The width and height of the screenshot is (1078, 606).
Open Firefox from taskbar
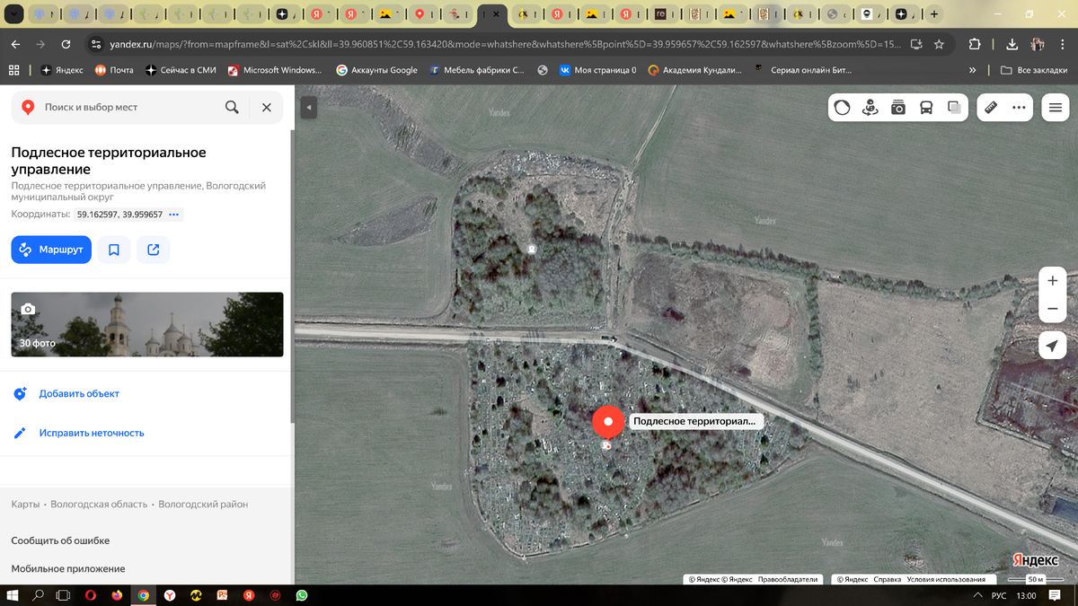tap(117, 595)
